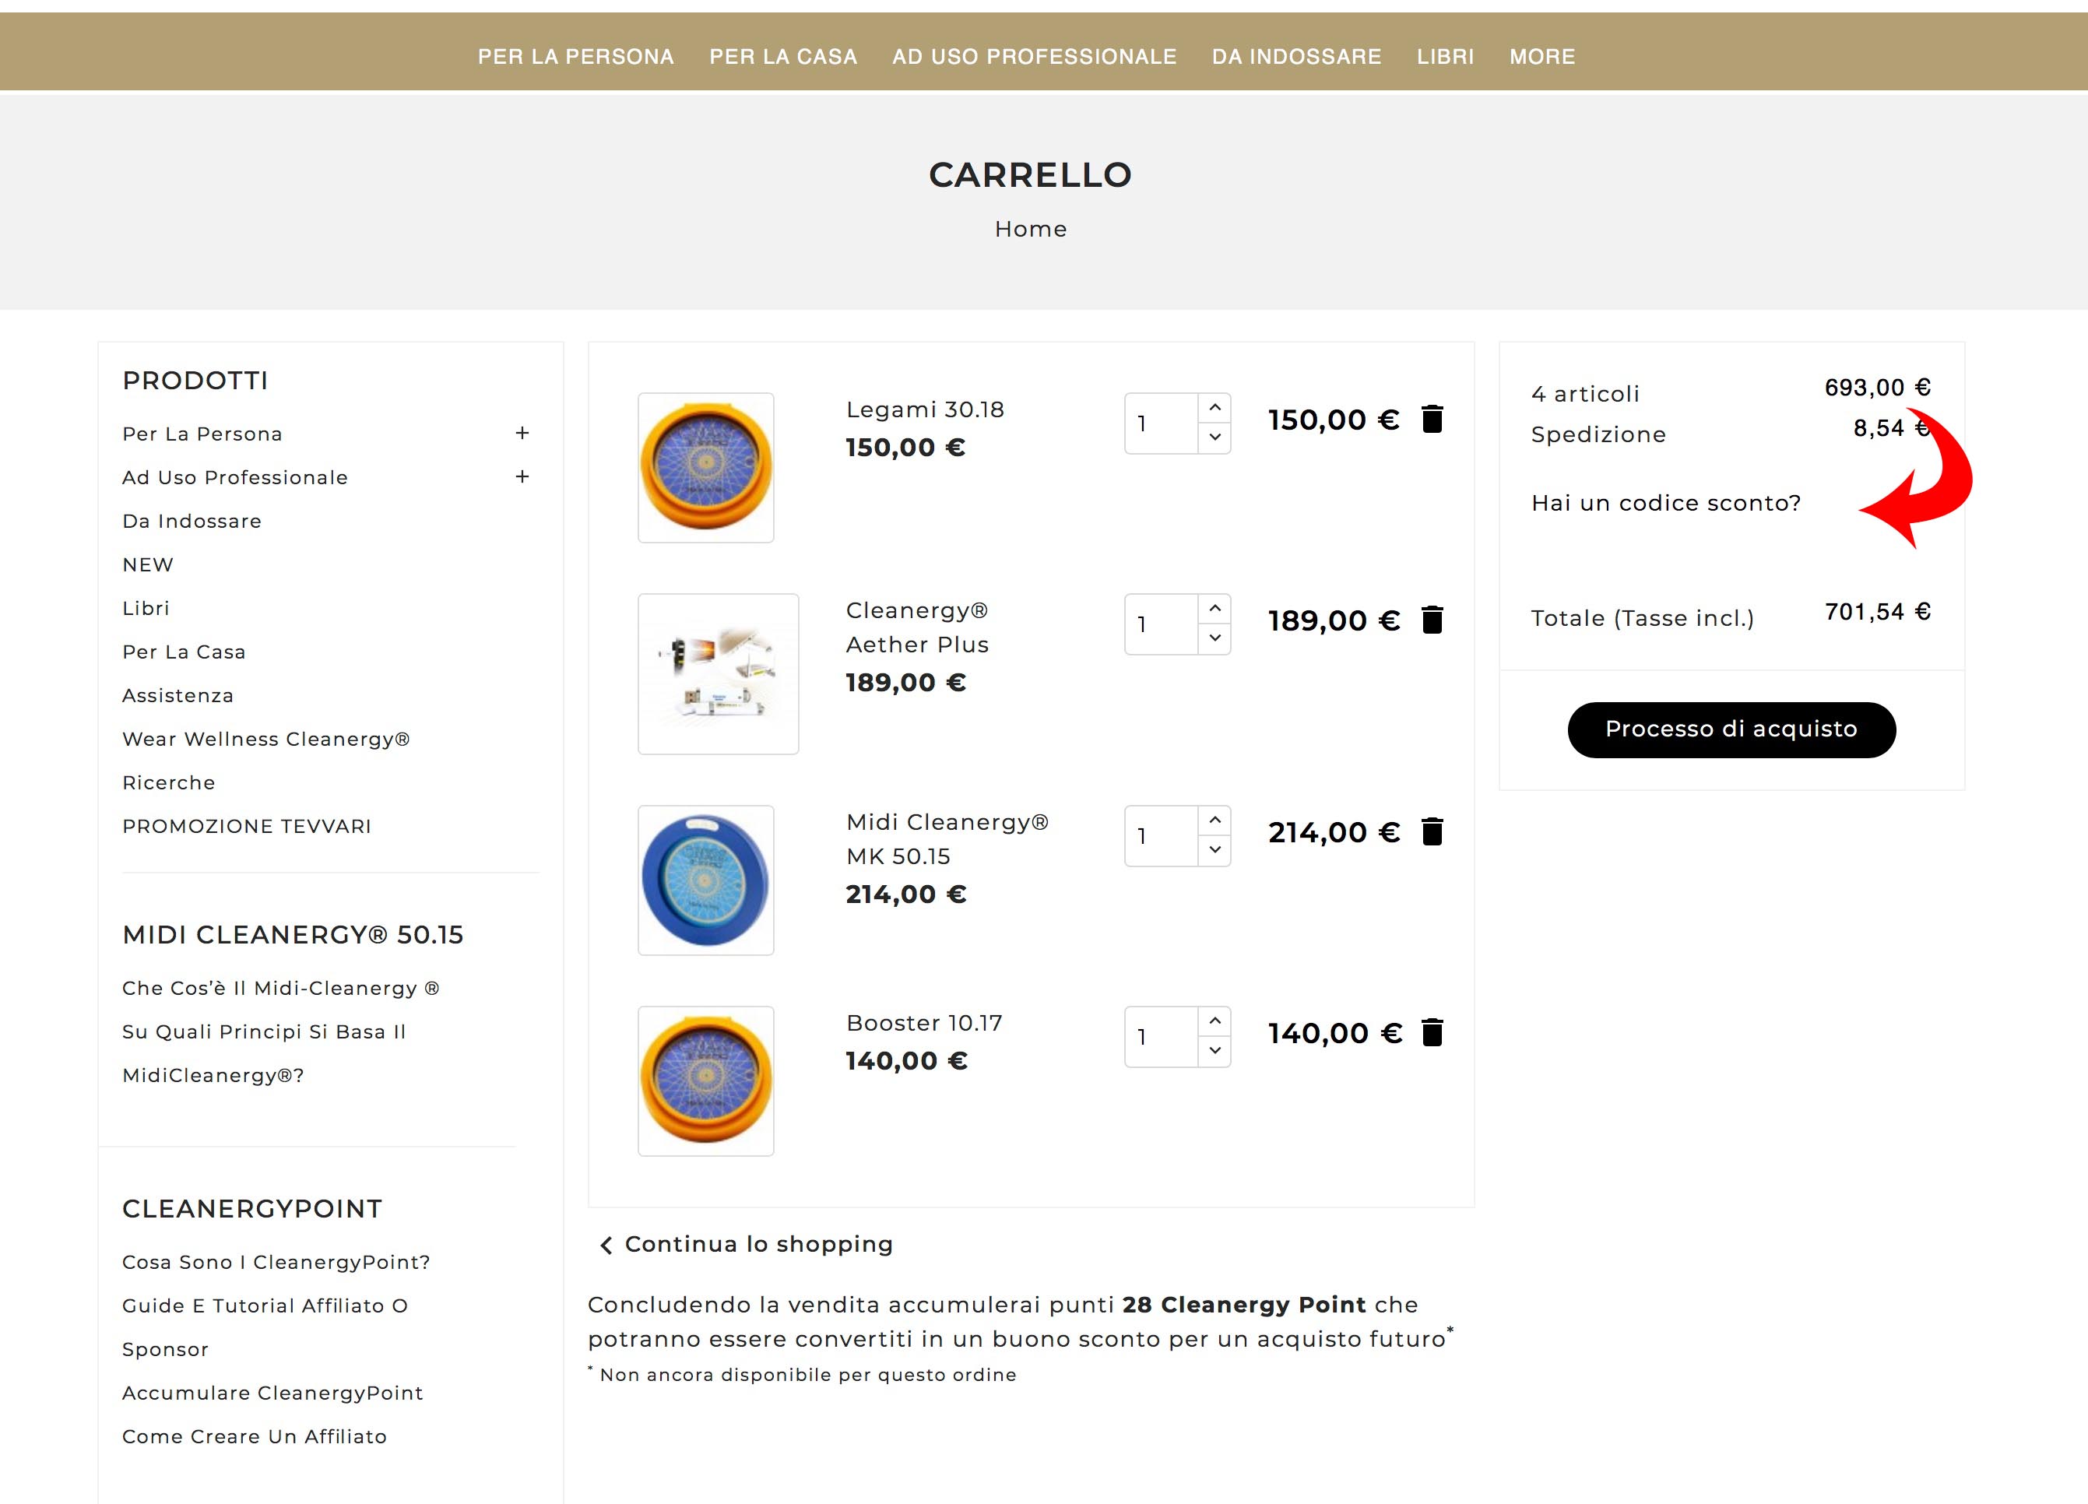Open Ad Uso Professionale sidebar link

click(235, 478)
